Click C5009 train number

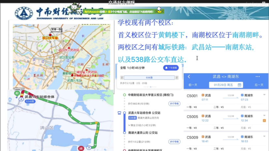[192, 138]
